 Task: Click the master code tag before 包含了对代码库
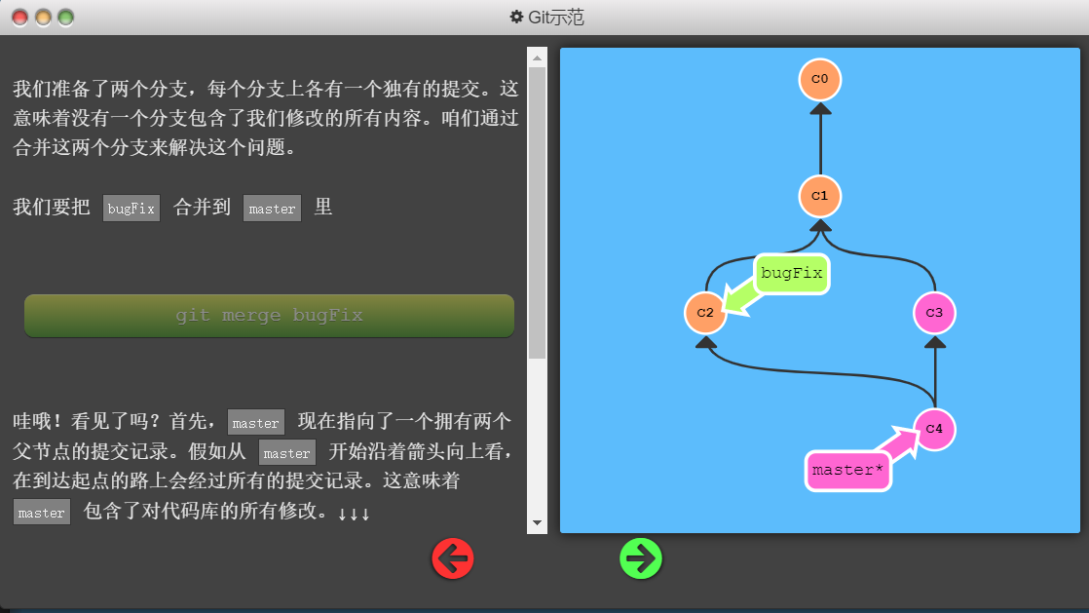tap(42, 513)
